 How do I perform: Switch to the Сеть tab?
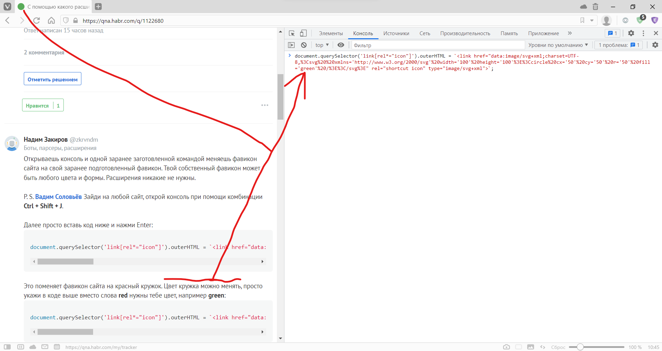[425, 33]
